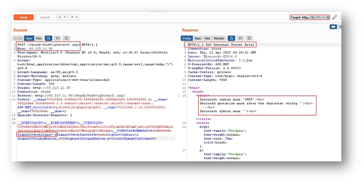Select the Raw tab in Response panel
Image resolution: width=364 pixels, height=184 pixels.
coord(198,38)
